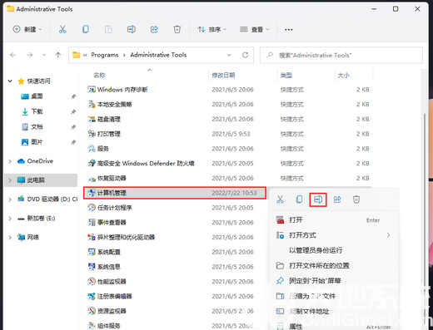
Task: Expand the 新加卷 (E:) node
Action: pyautogui.click(x=10, y=219)
